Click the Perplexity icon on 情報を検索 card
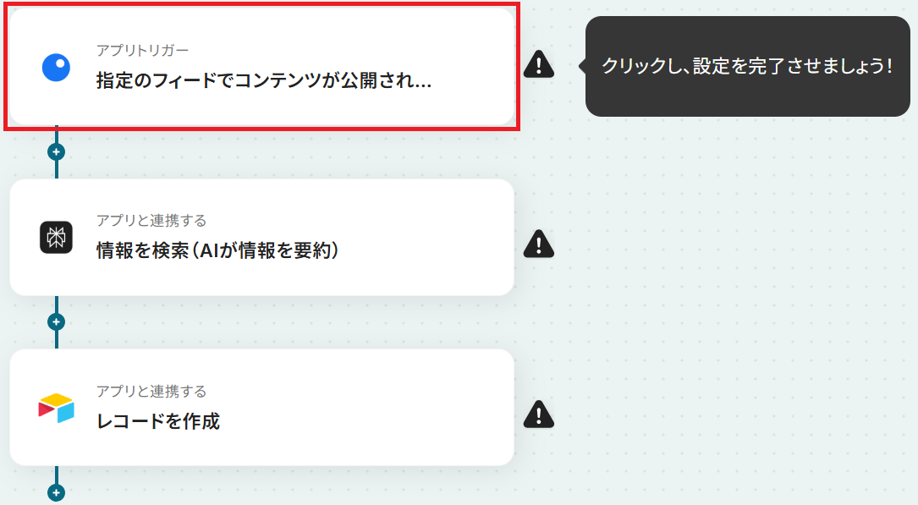Screen dimensions: 918x505 (56, 237)
